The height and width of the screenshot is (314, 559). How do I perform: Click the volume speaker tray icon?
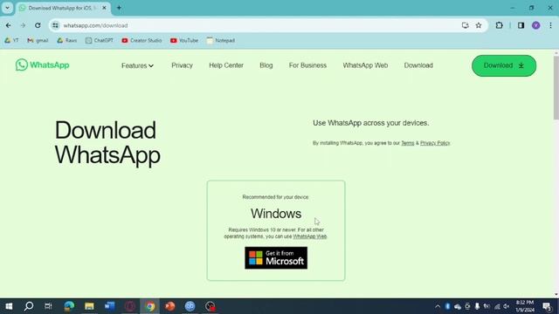[x=507, y=306]
